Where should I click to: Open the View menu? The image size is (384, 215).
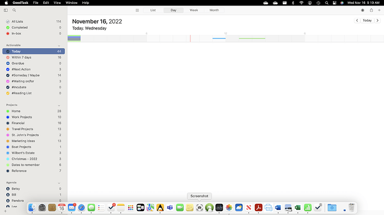coord(57,3)
